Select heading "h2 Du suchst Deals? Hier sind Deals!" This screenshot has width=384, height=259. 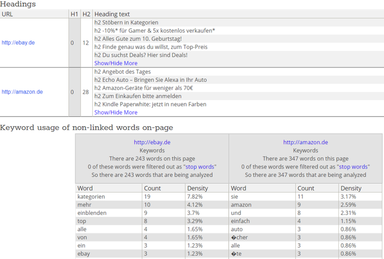click(141, 55)
